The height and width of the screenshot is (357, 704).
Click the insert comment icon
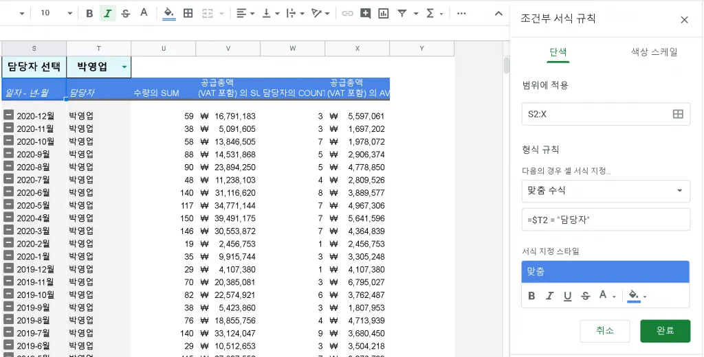tap(365, 14)
